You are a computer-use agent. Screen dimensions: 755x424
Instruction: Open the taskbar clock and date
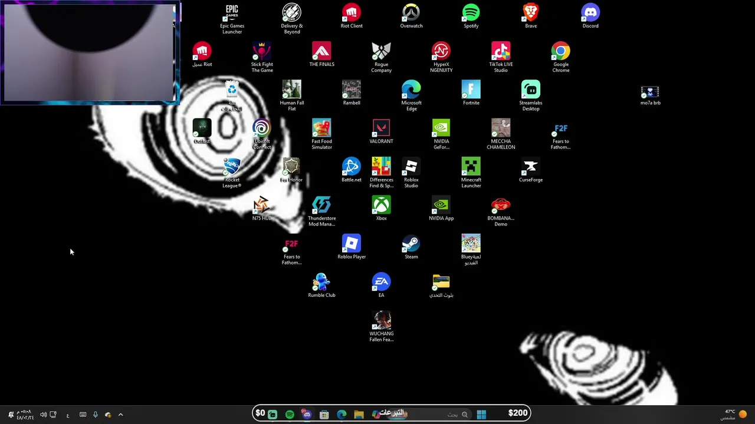click(24, 415)
